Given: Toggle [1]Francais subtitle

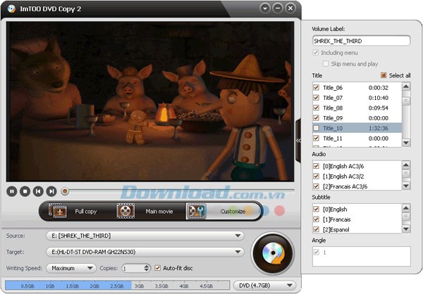Looking at the screenshot, I should point(316,219).
